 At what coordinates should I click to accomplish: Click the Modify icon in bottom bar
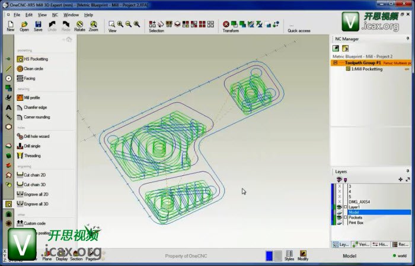(x=303, y=255)
